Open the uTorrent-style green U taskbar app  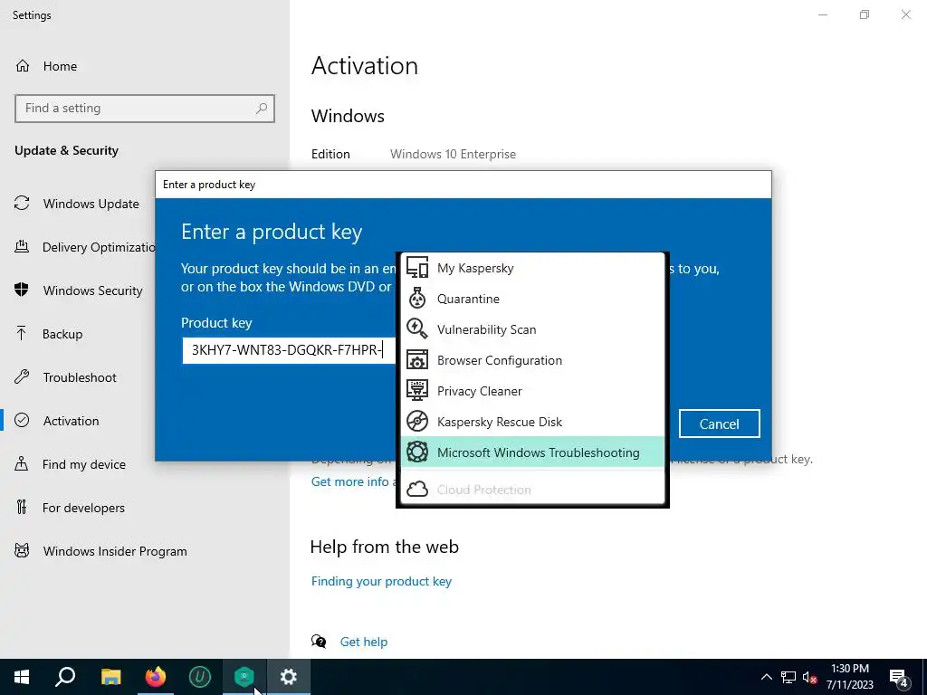(x=200, y=677)
